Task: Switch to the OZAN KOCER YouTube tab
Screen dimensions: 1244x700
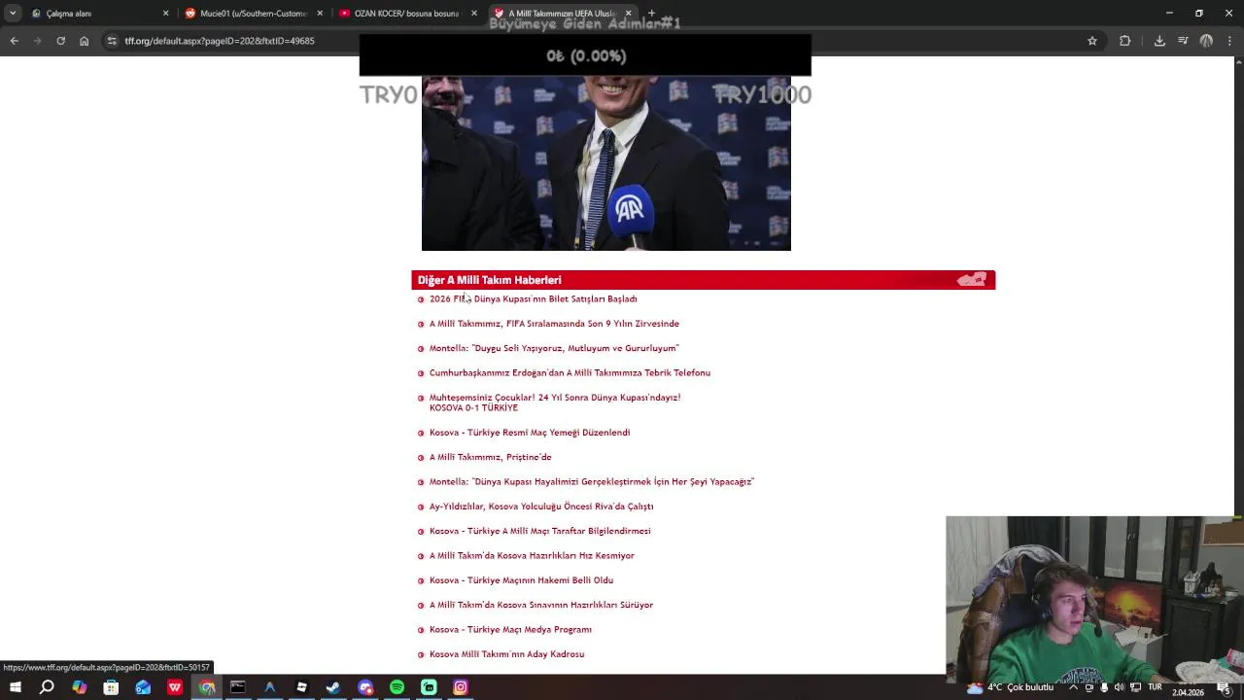Action: (406, 14)
